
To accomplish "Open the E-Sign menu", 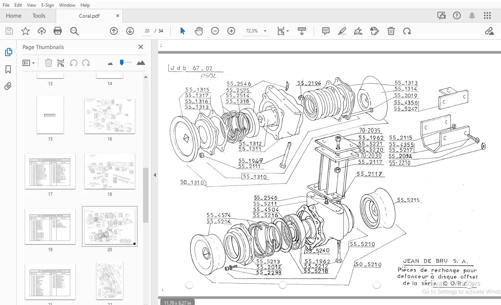I will pos(47,5).
